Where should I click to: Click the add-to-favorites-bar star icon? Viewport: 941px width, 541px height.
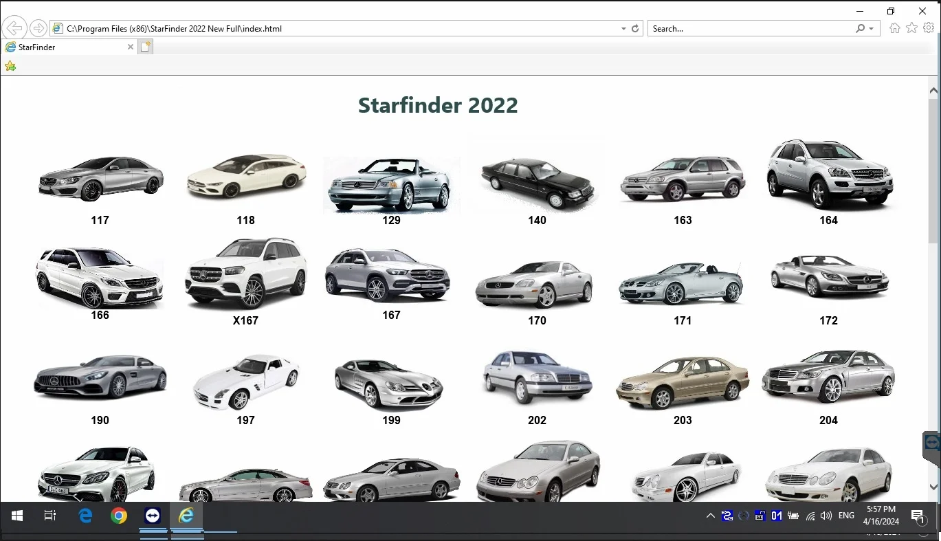click(x=10, y=66)
